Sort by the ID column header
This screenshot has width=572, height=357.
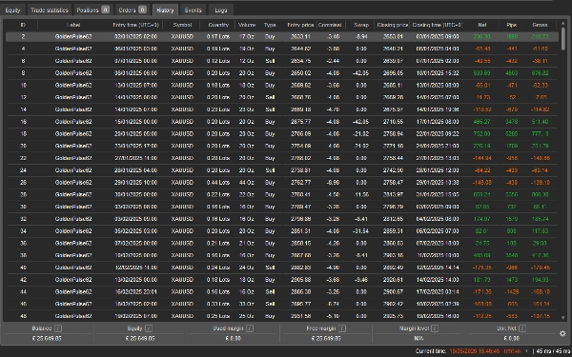(23, 25)
